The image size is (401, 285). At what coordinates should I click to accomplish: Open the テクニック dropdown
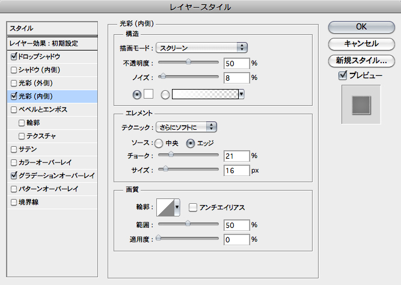coord(186,127)
